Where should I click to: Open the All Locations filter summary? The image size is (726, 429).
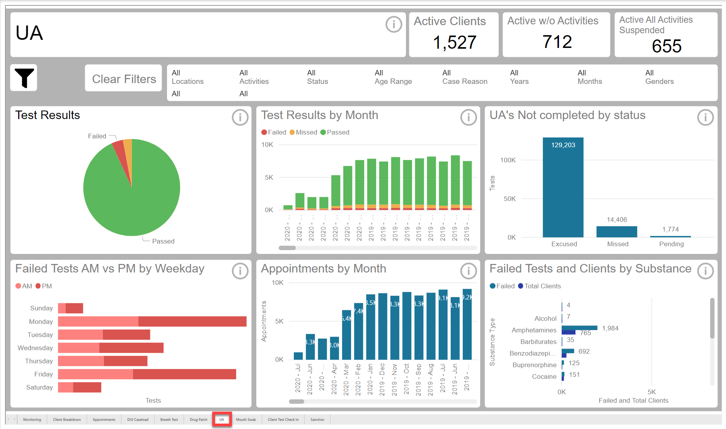pyautogui.click(x=187, y=77)
